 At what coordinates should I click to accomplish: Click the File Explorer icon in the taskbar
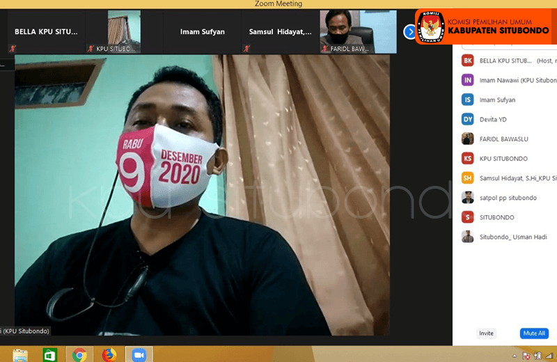click(20, 355)
